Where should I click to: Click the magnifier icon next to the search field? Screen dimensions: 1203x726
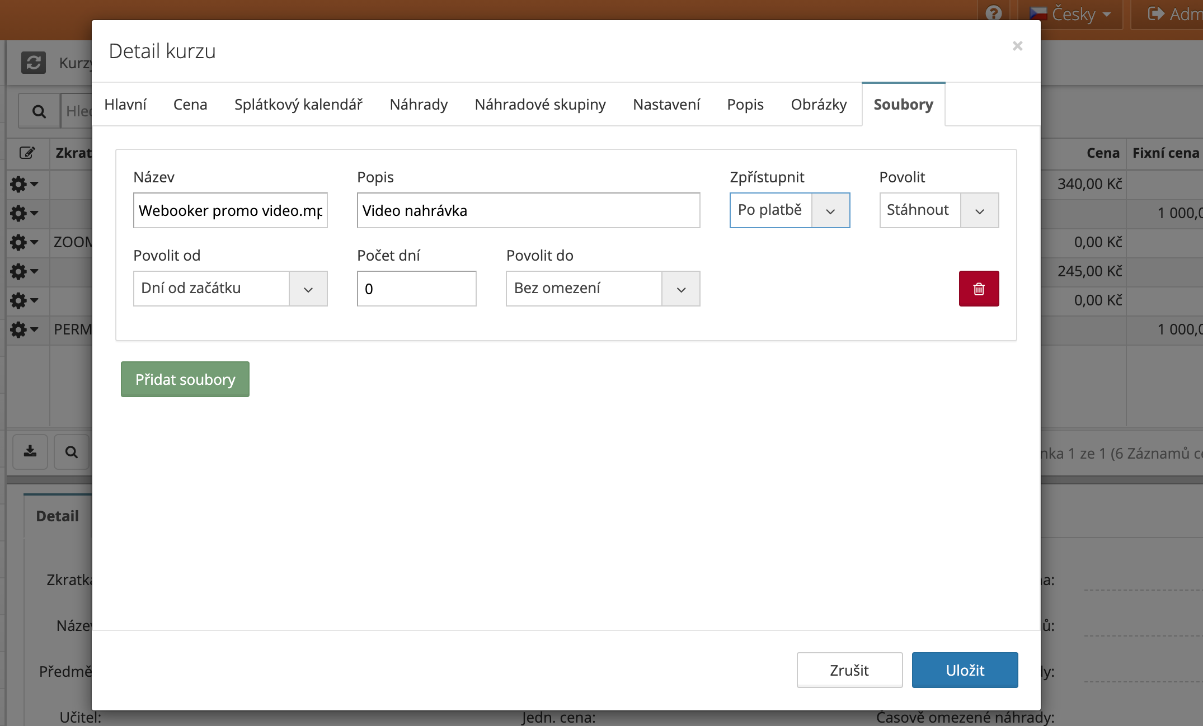coord(39,111)
